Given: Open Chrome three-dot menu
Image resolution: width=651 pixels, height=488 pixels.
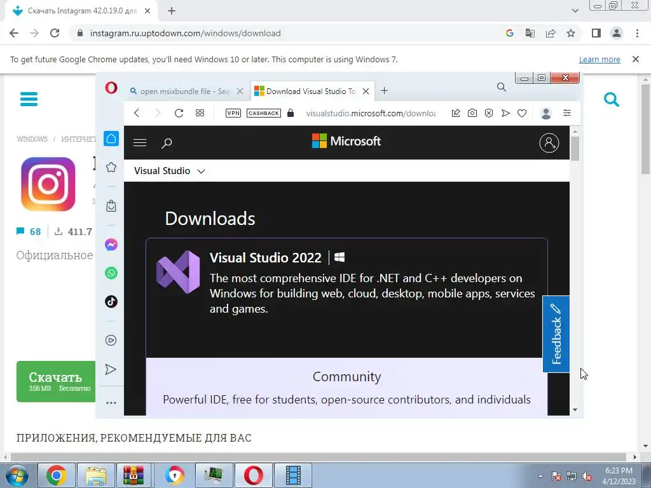Looking at the screenshot, I should [637, 33].
